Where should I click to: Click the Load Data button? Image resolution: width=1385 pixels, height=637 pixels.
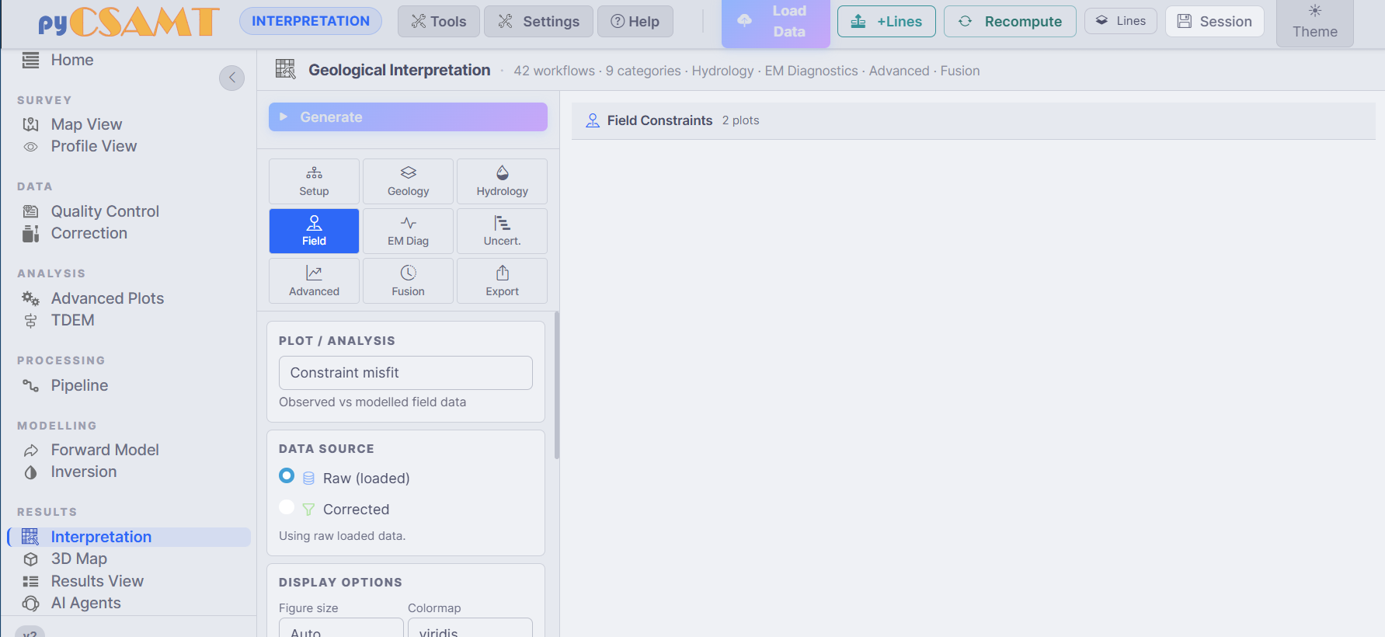point(775,22)
